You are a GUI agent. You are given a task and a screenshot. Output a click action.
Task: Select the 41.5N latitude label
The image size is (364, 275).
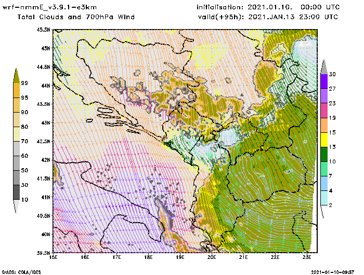point(43,178)
